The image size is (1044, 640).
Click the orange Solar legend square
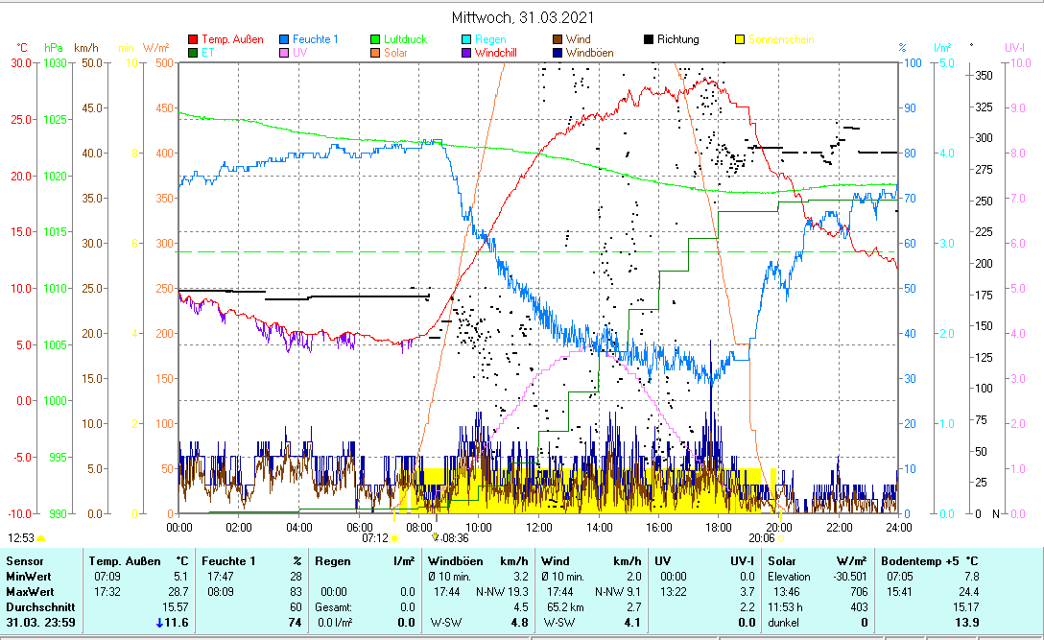(x=376, y=53)
